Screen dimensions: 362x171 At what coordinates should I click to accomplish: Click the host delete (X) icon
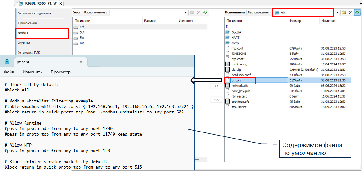199,13
